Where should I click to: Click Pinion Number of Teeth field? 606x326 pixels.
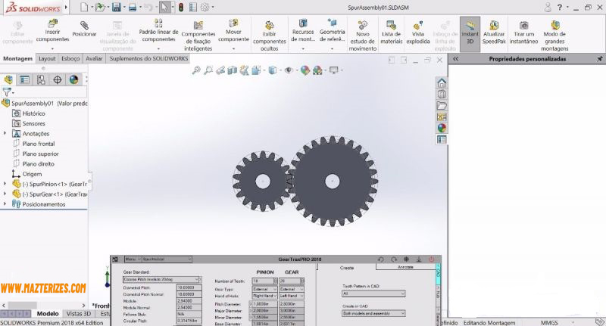(263, 281)
